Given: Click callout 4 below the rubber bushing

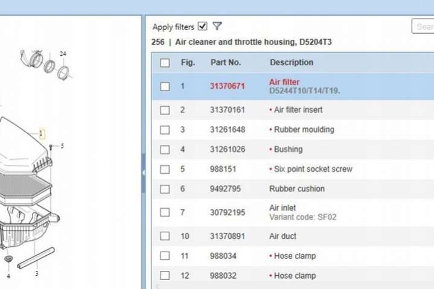Looking at the screenshot, I should point(8,276).
